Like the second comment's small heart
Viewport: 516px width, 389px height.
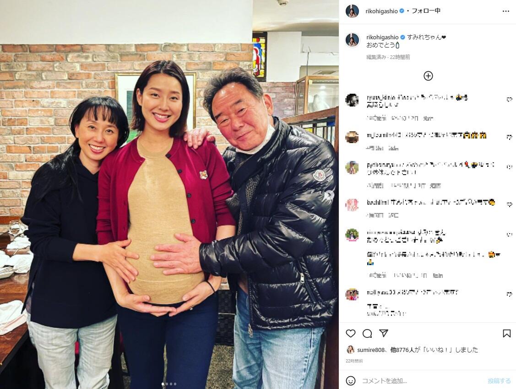tap(510, 137)
